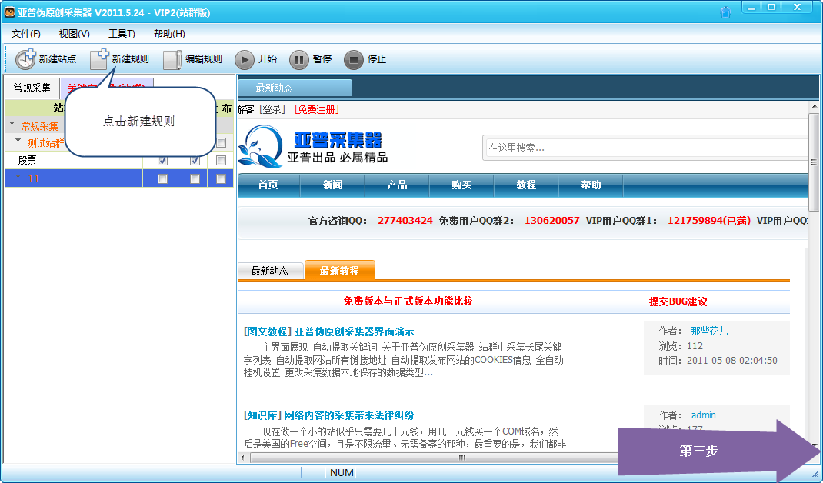The width and height of the screenshot is (823, 483).
Task: Open the 亚普伪原创采集器界面演示 tutorial link
Action: [x=355, y=331]
